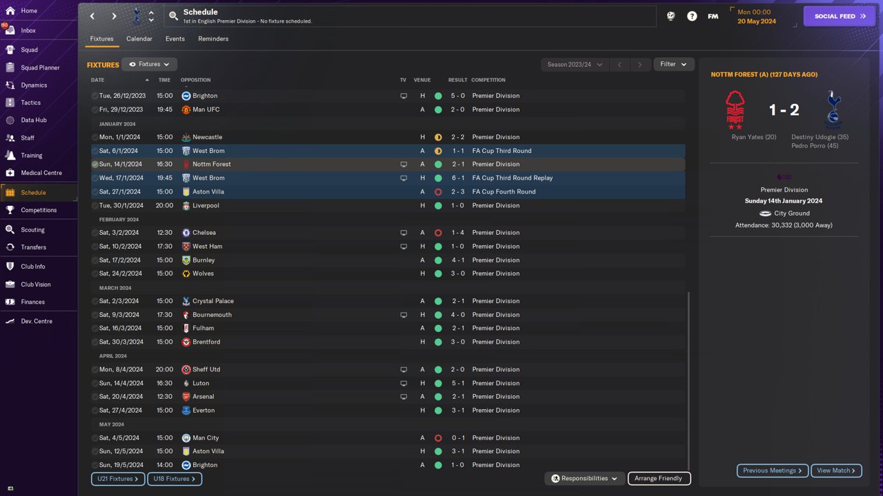Click the Tactics sidebar icon
This screenshot has width=883, height=496.
pyautogui.click(x=10, y=103)
